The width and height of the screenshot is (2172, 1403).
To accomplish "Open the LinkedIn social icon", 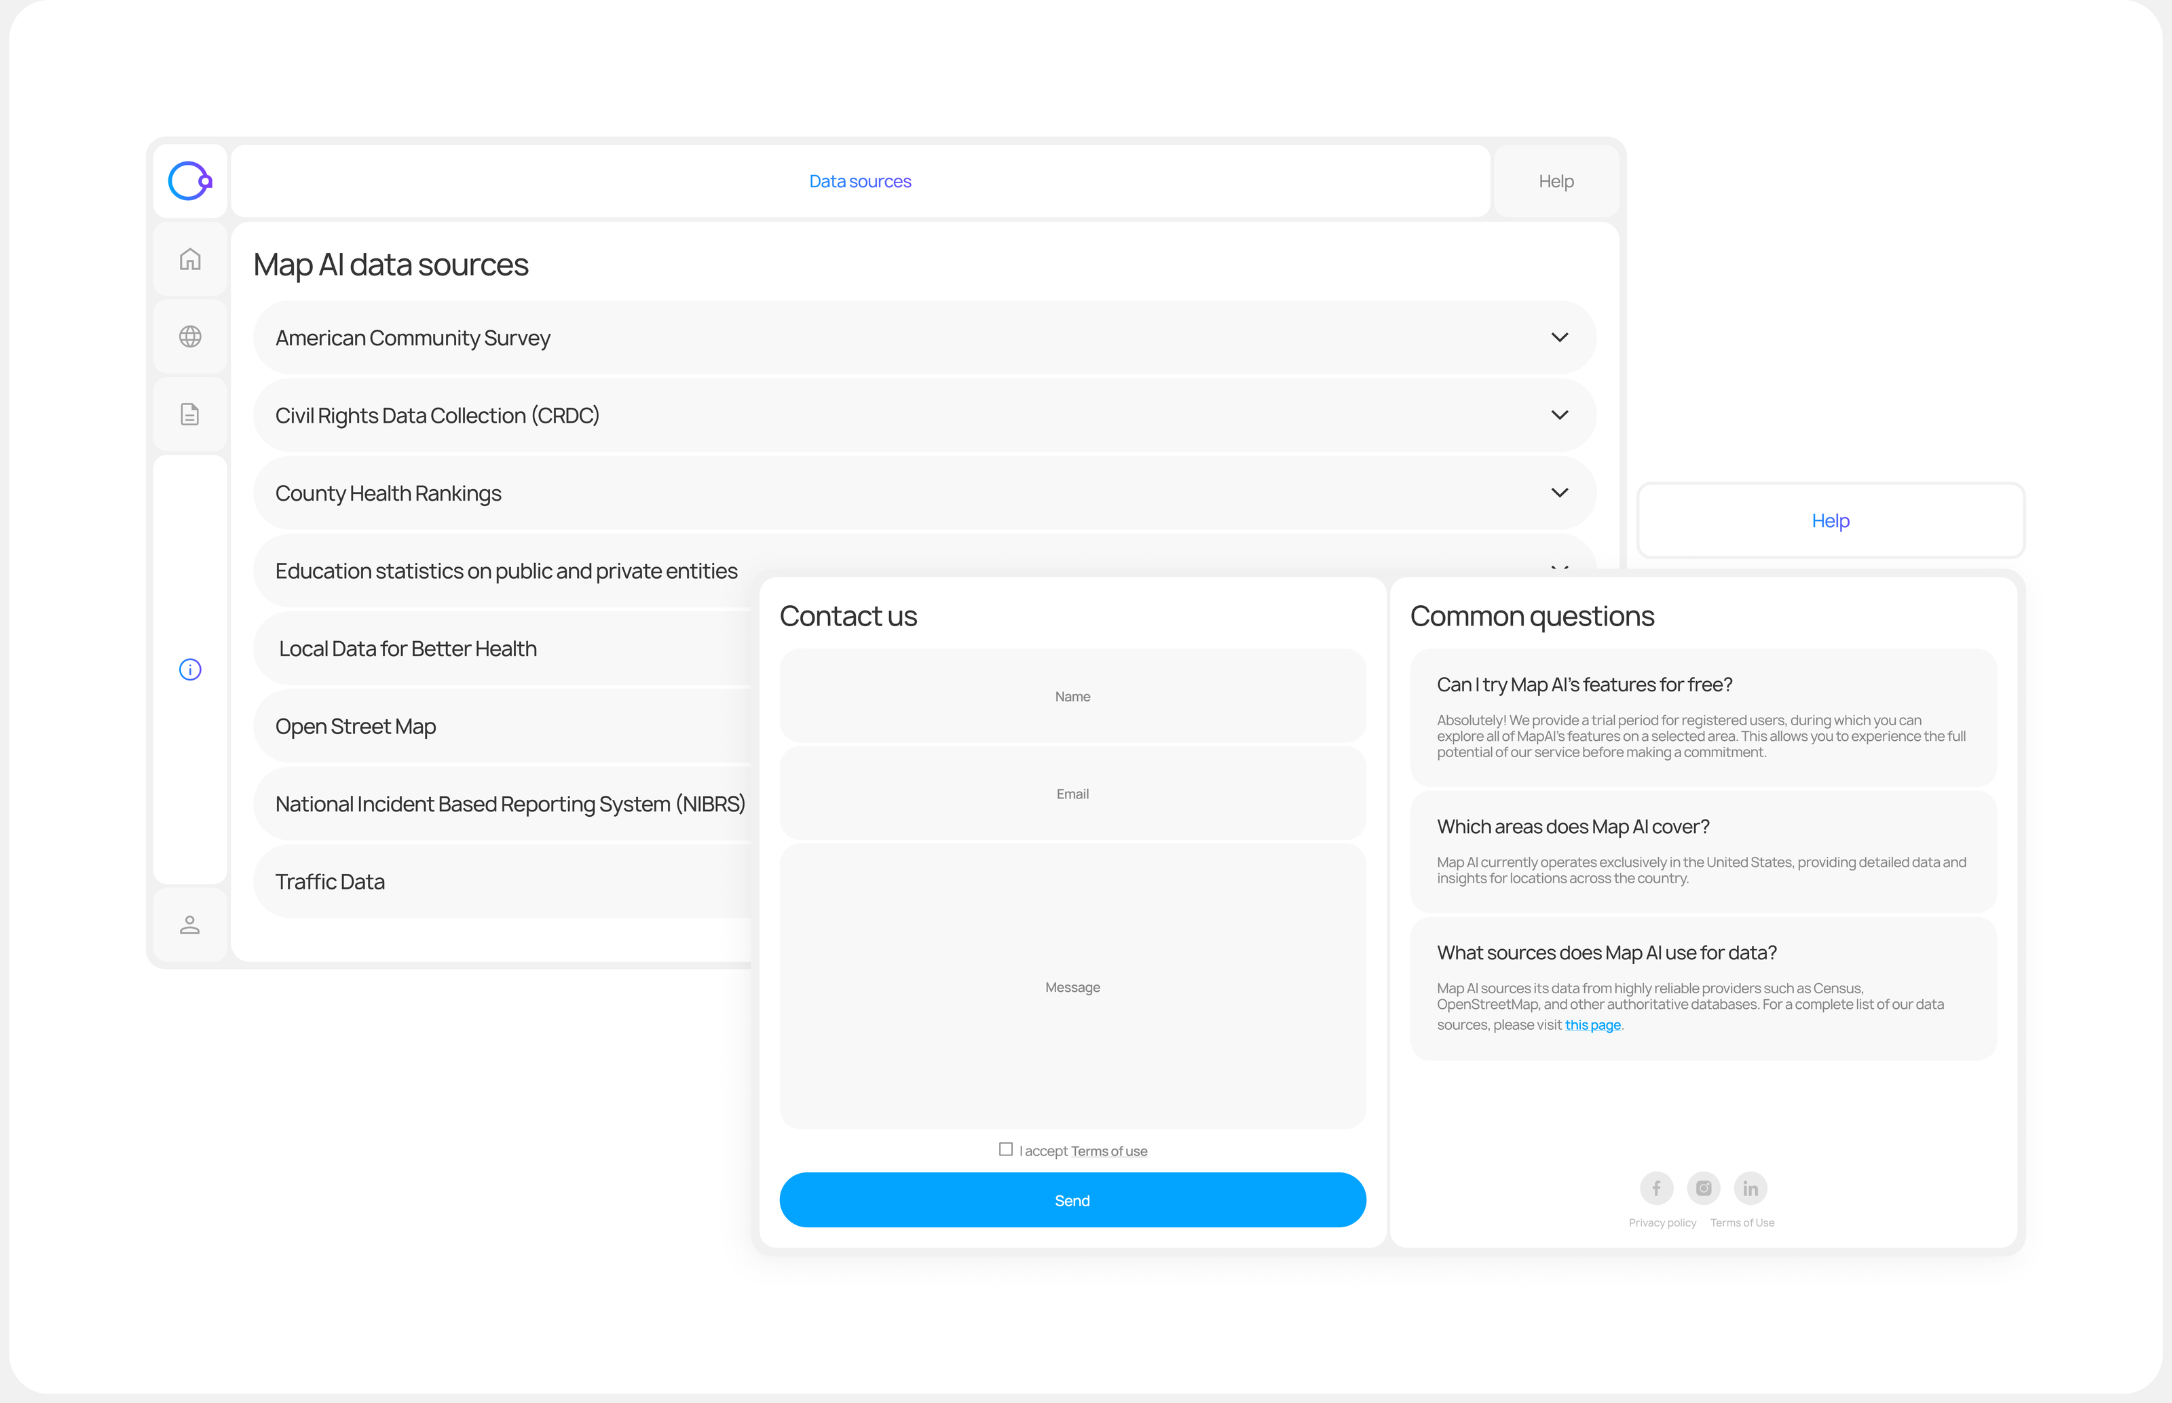I will pos(1750,1188).
